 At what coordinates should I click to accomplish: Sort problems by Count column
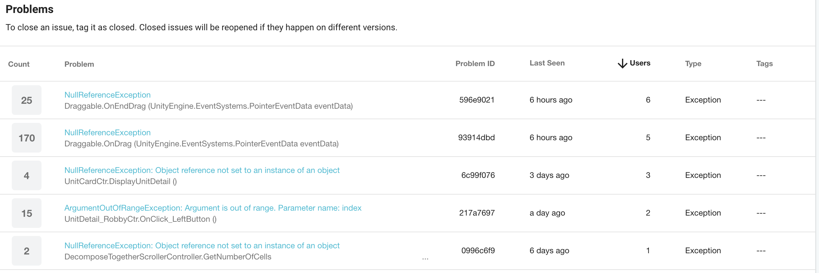tap(19, 64)
